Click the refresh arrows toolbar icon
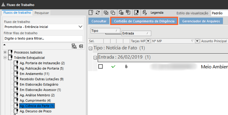 [x=98, y=13]
